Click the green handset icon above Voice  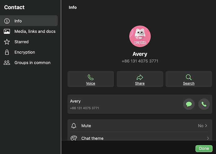click(91, 77)
